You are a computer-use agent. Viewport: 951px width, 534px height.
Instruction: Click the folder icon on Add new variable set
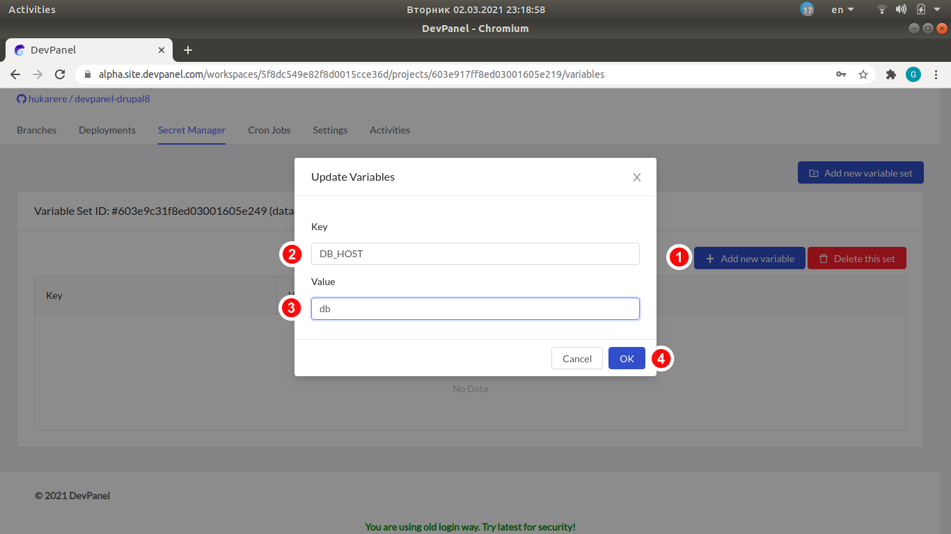point(812,172)
